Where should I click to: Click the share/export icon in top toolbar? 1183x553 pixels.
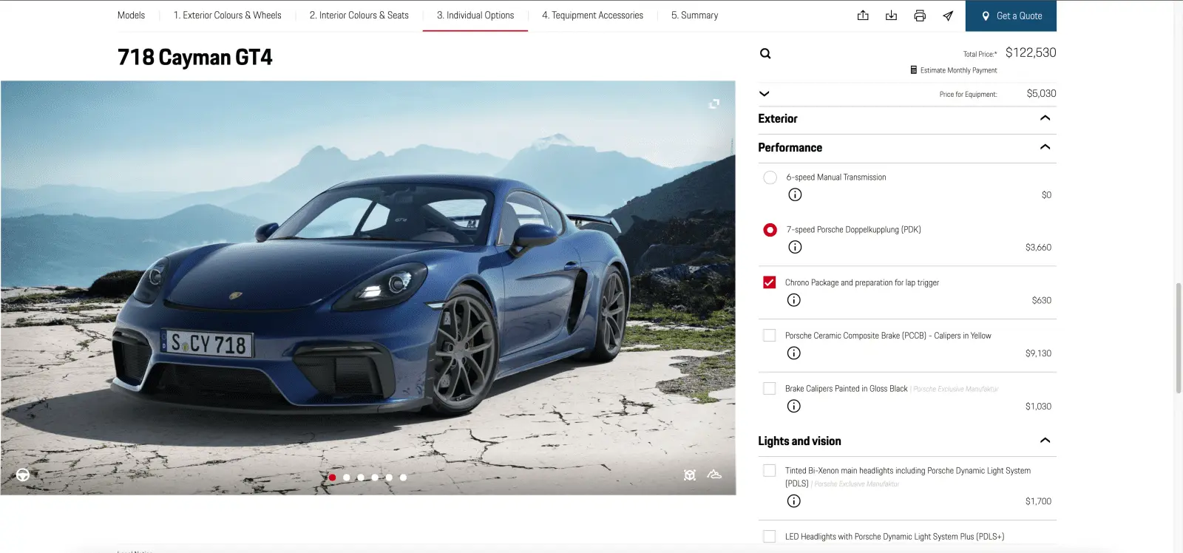tap(863, 16)
